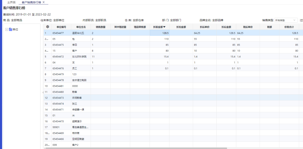
Task: Click the 内部职员: 全部职员 filter
Action: coord(94,20)
